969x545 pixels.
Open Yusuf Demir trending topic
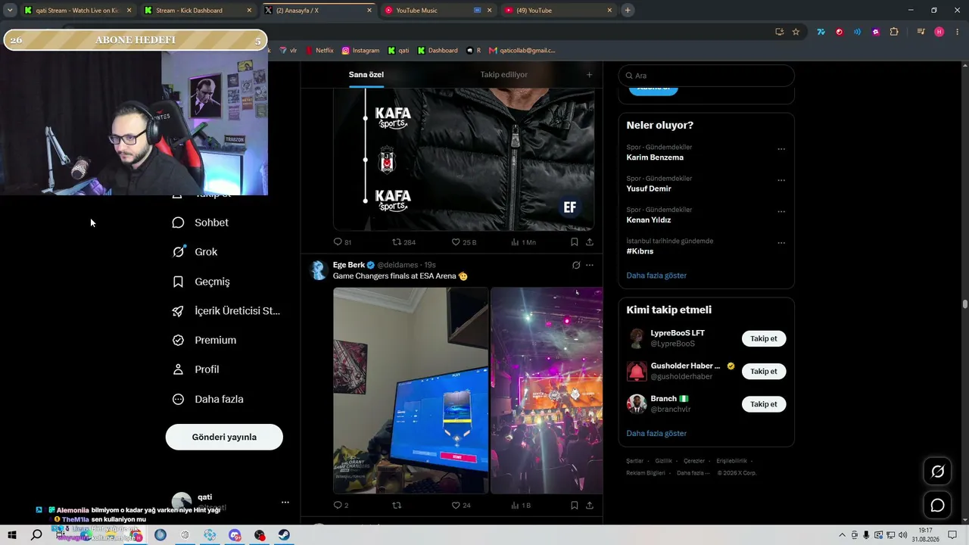pyautogui.click(x=649, y=188)
